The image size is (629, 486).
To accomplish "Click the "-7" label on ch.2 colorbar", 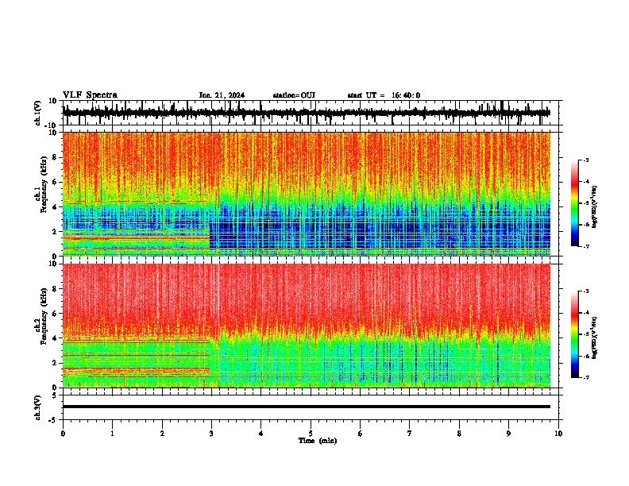I will (586, 377).
